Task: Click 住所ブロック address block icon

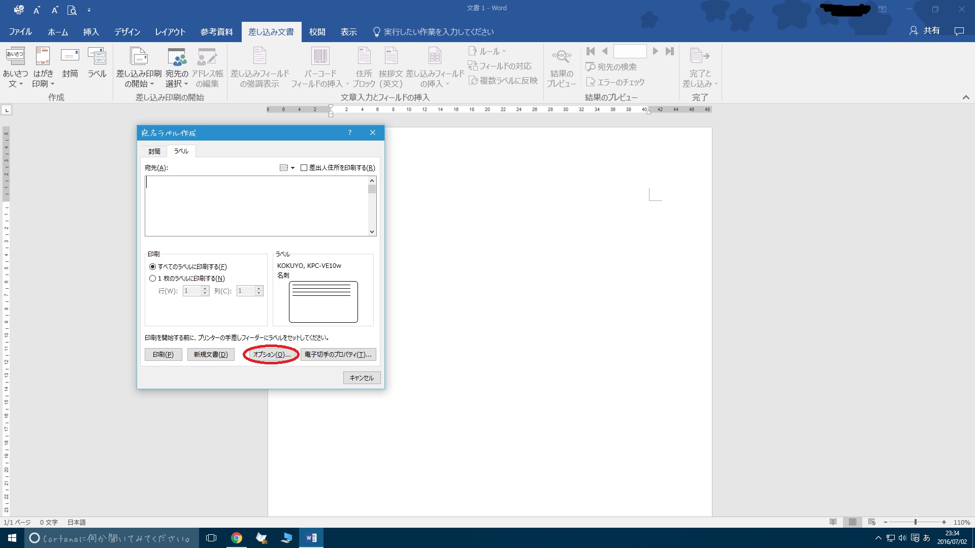Action: pyautogui.click(x=364, y=68)
